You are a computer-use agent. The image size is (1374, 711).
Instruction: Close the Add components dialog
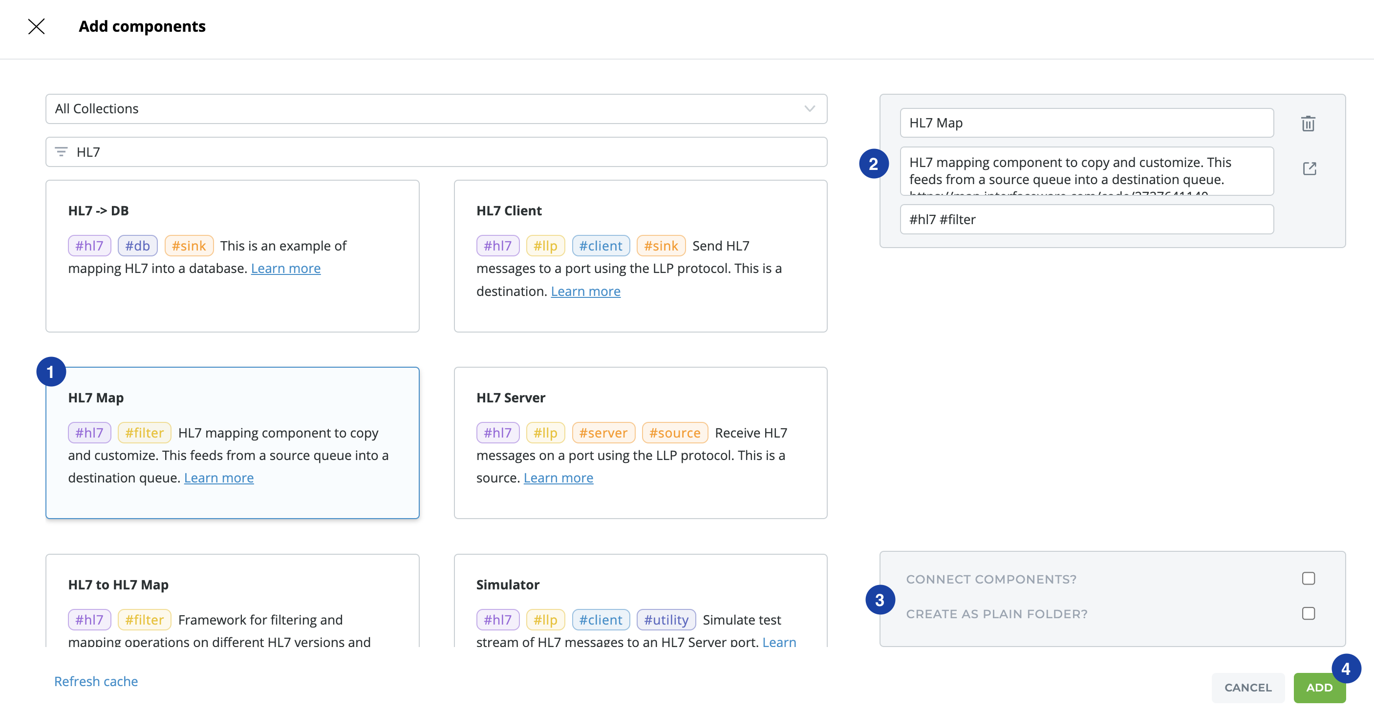pyautogui.click(x=36, y=26)
